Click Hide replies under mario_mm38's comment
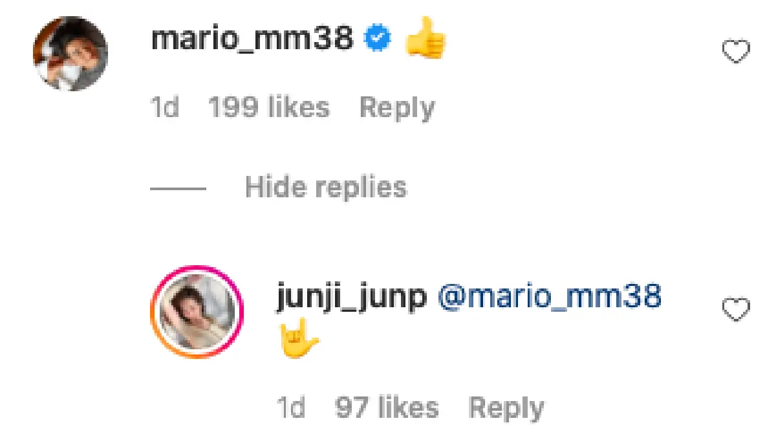 pyautogui.click(x=325, y=188)
